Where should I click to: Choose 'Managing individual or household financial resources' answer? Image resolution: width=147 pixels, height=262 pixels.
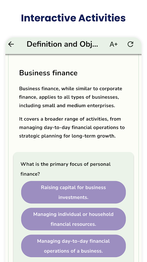pyautogui.click(x=73, y=219)
